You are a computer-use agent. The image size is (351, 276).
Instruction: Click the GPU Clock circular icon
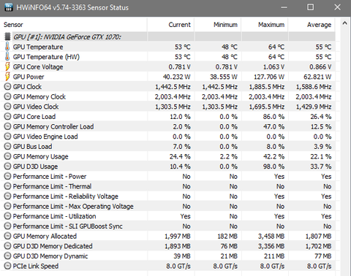[7, 87]
